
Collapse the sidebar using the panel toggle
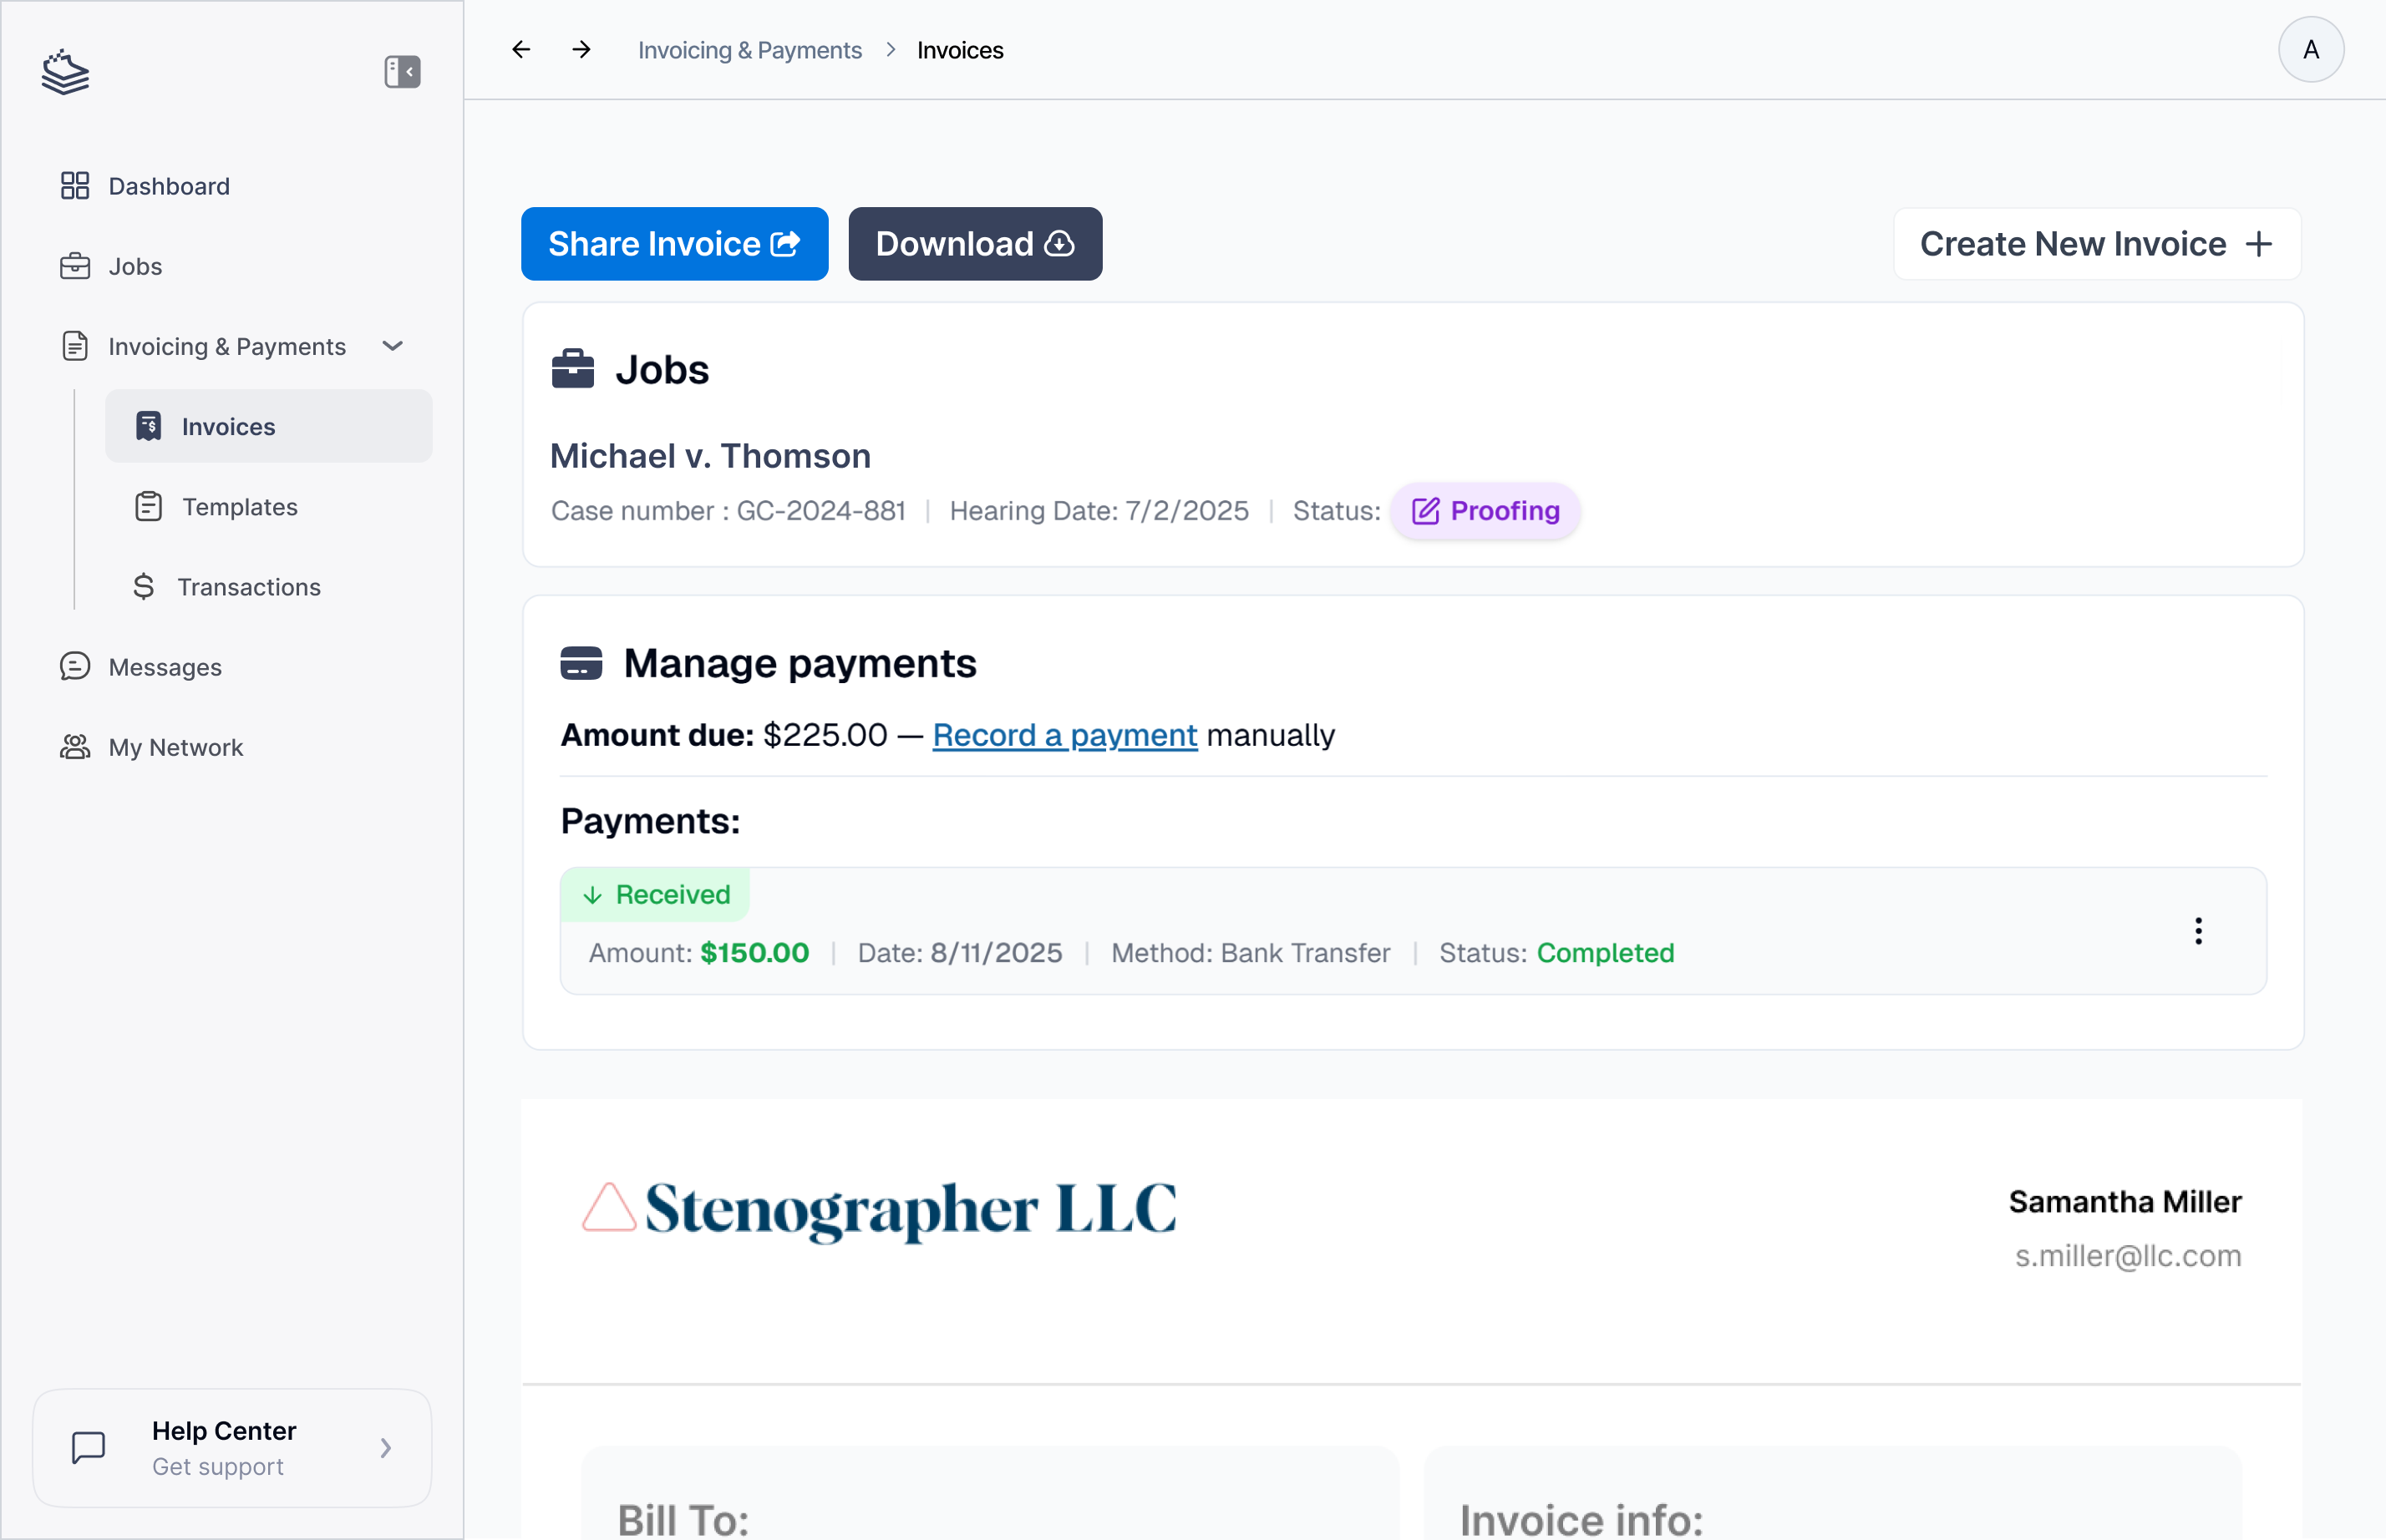(401, 70)
